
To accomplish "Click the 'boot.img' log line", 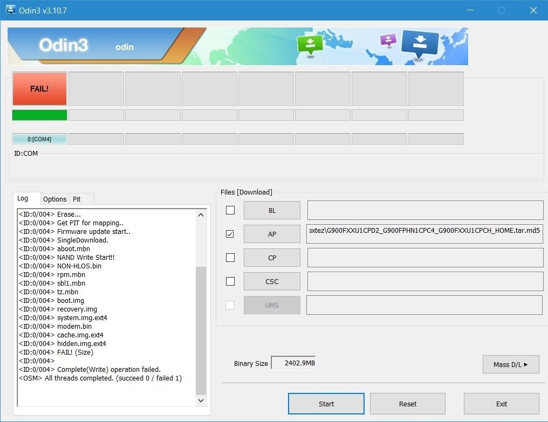I will click(51, 300).
